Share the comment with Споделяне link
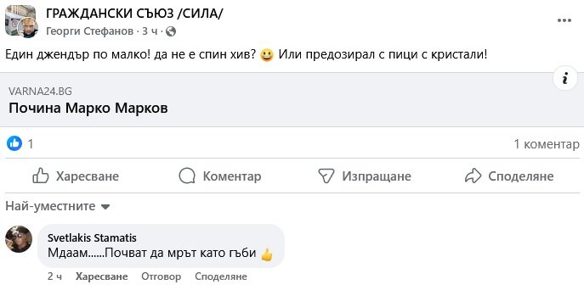Image resolution: width=584 pixels, height=307 pixels. (x=221, y=276)
